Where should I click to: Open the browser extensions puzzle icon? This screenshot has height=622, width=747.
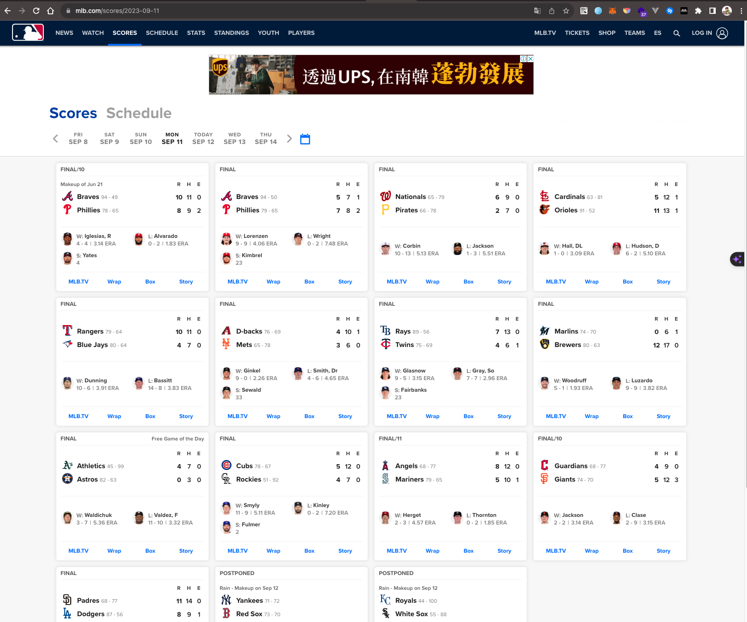coord(698,11)
